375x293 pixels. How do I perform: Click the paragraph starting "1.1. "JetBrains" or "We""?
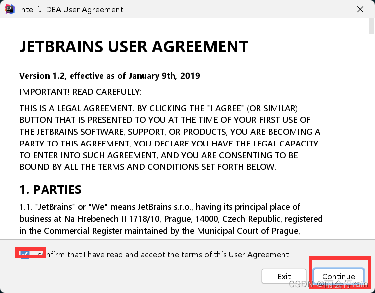171,219
